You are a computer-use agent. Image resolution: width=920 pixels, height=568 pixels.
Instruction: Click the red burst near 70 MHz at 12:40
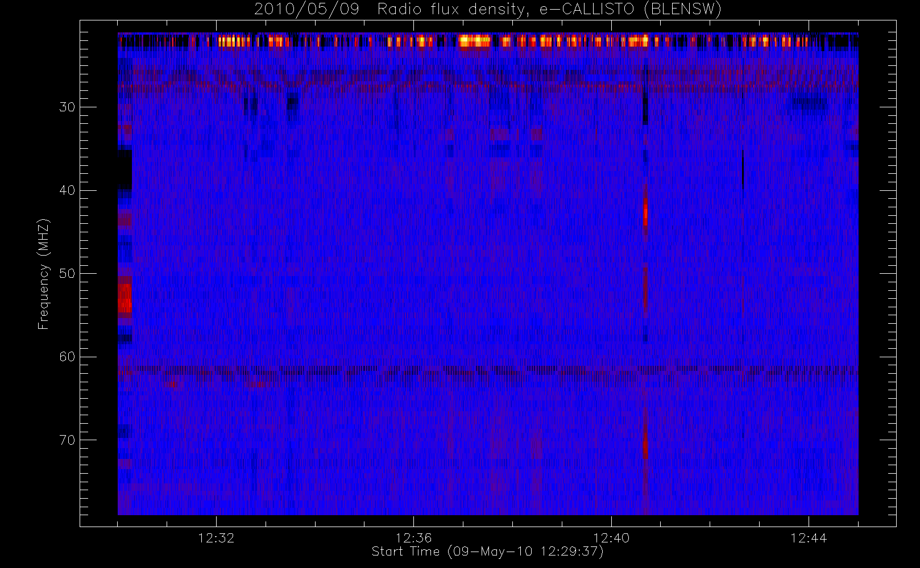point(645,443)
